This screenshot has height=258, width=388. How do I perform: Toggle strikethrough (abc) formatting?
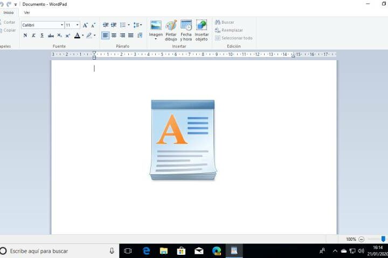(51, 35)
